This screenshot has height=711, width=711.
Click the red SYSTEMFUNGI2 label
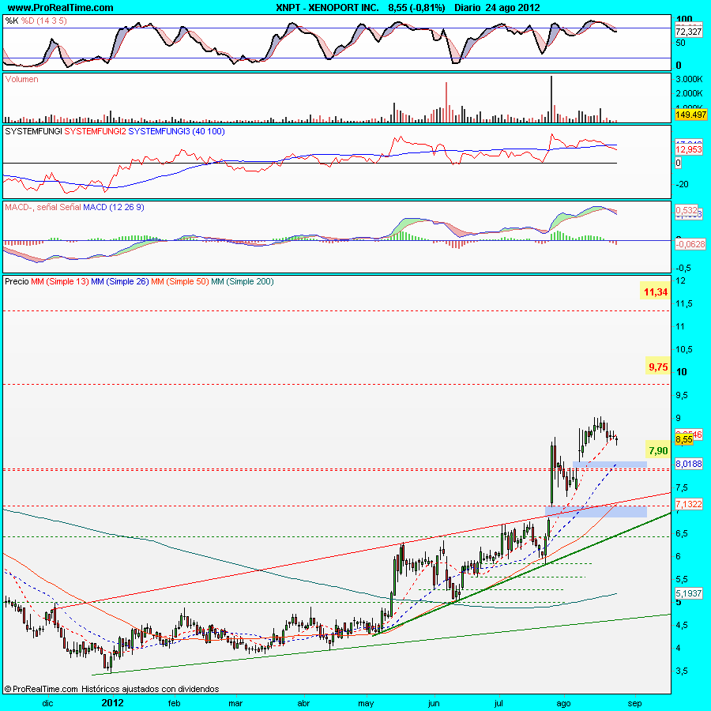tap(96, 131)
